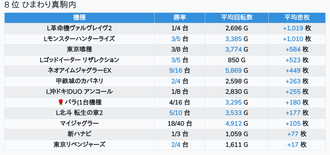Select 甲鉄城のカバネリ in the table
This screenshot has width=330, height=155.
pyautogui.click(x=79, y=81)
